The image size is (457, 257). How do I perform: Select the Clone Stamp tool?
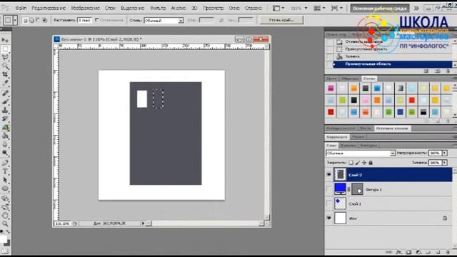coord(5,110)
